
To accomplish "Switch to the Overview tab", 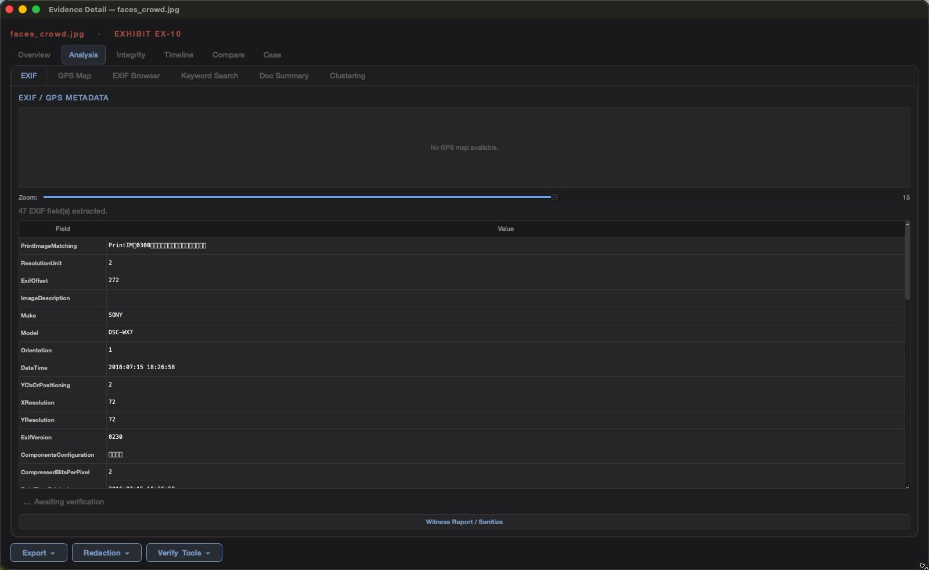I will [x=34, y=55].
